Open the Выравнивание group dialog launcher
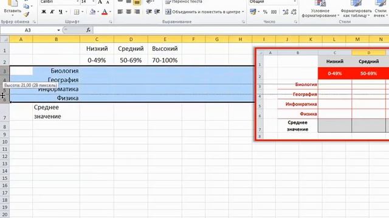The height and width of the screenshot is (218, 389). tap(243, 22)
